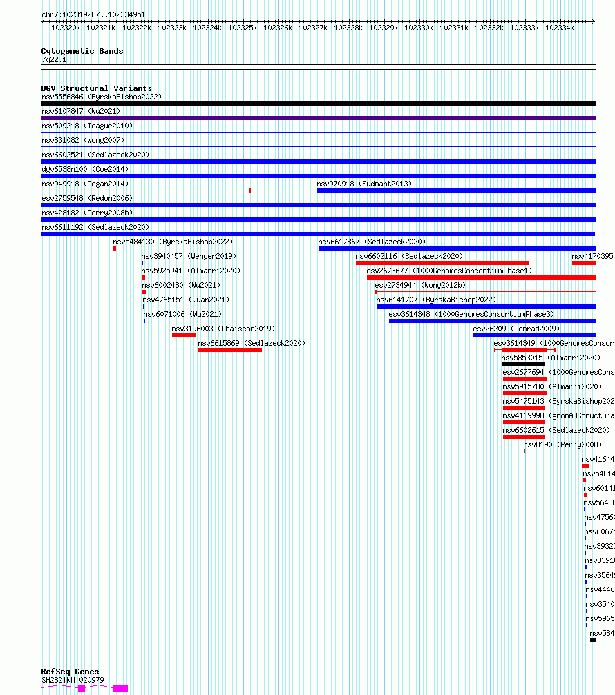Click the RefSeq Genes track heading
The image size is (615, 695).
(70, 672)
